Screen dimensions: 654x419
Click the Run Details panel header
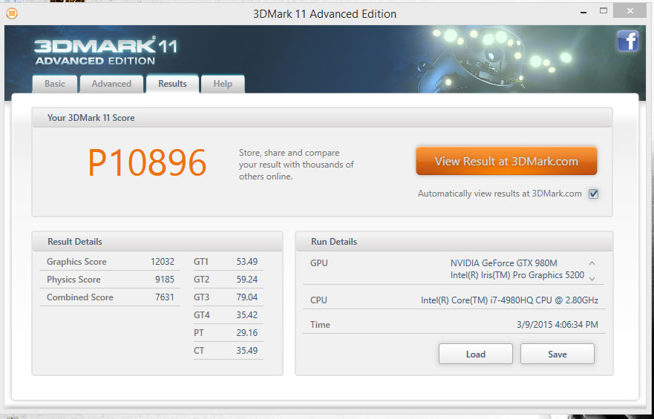(x=454, y=242)
